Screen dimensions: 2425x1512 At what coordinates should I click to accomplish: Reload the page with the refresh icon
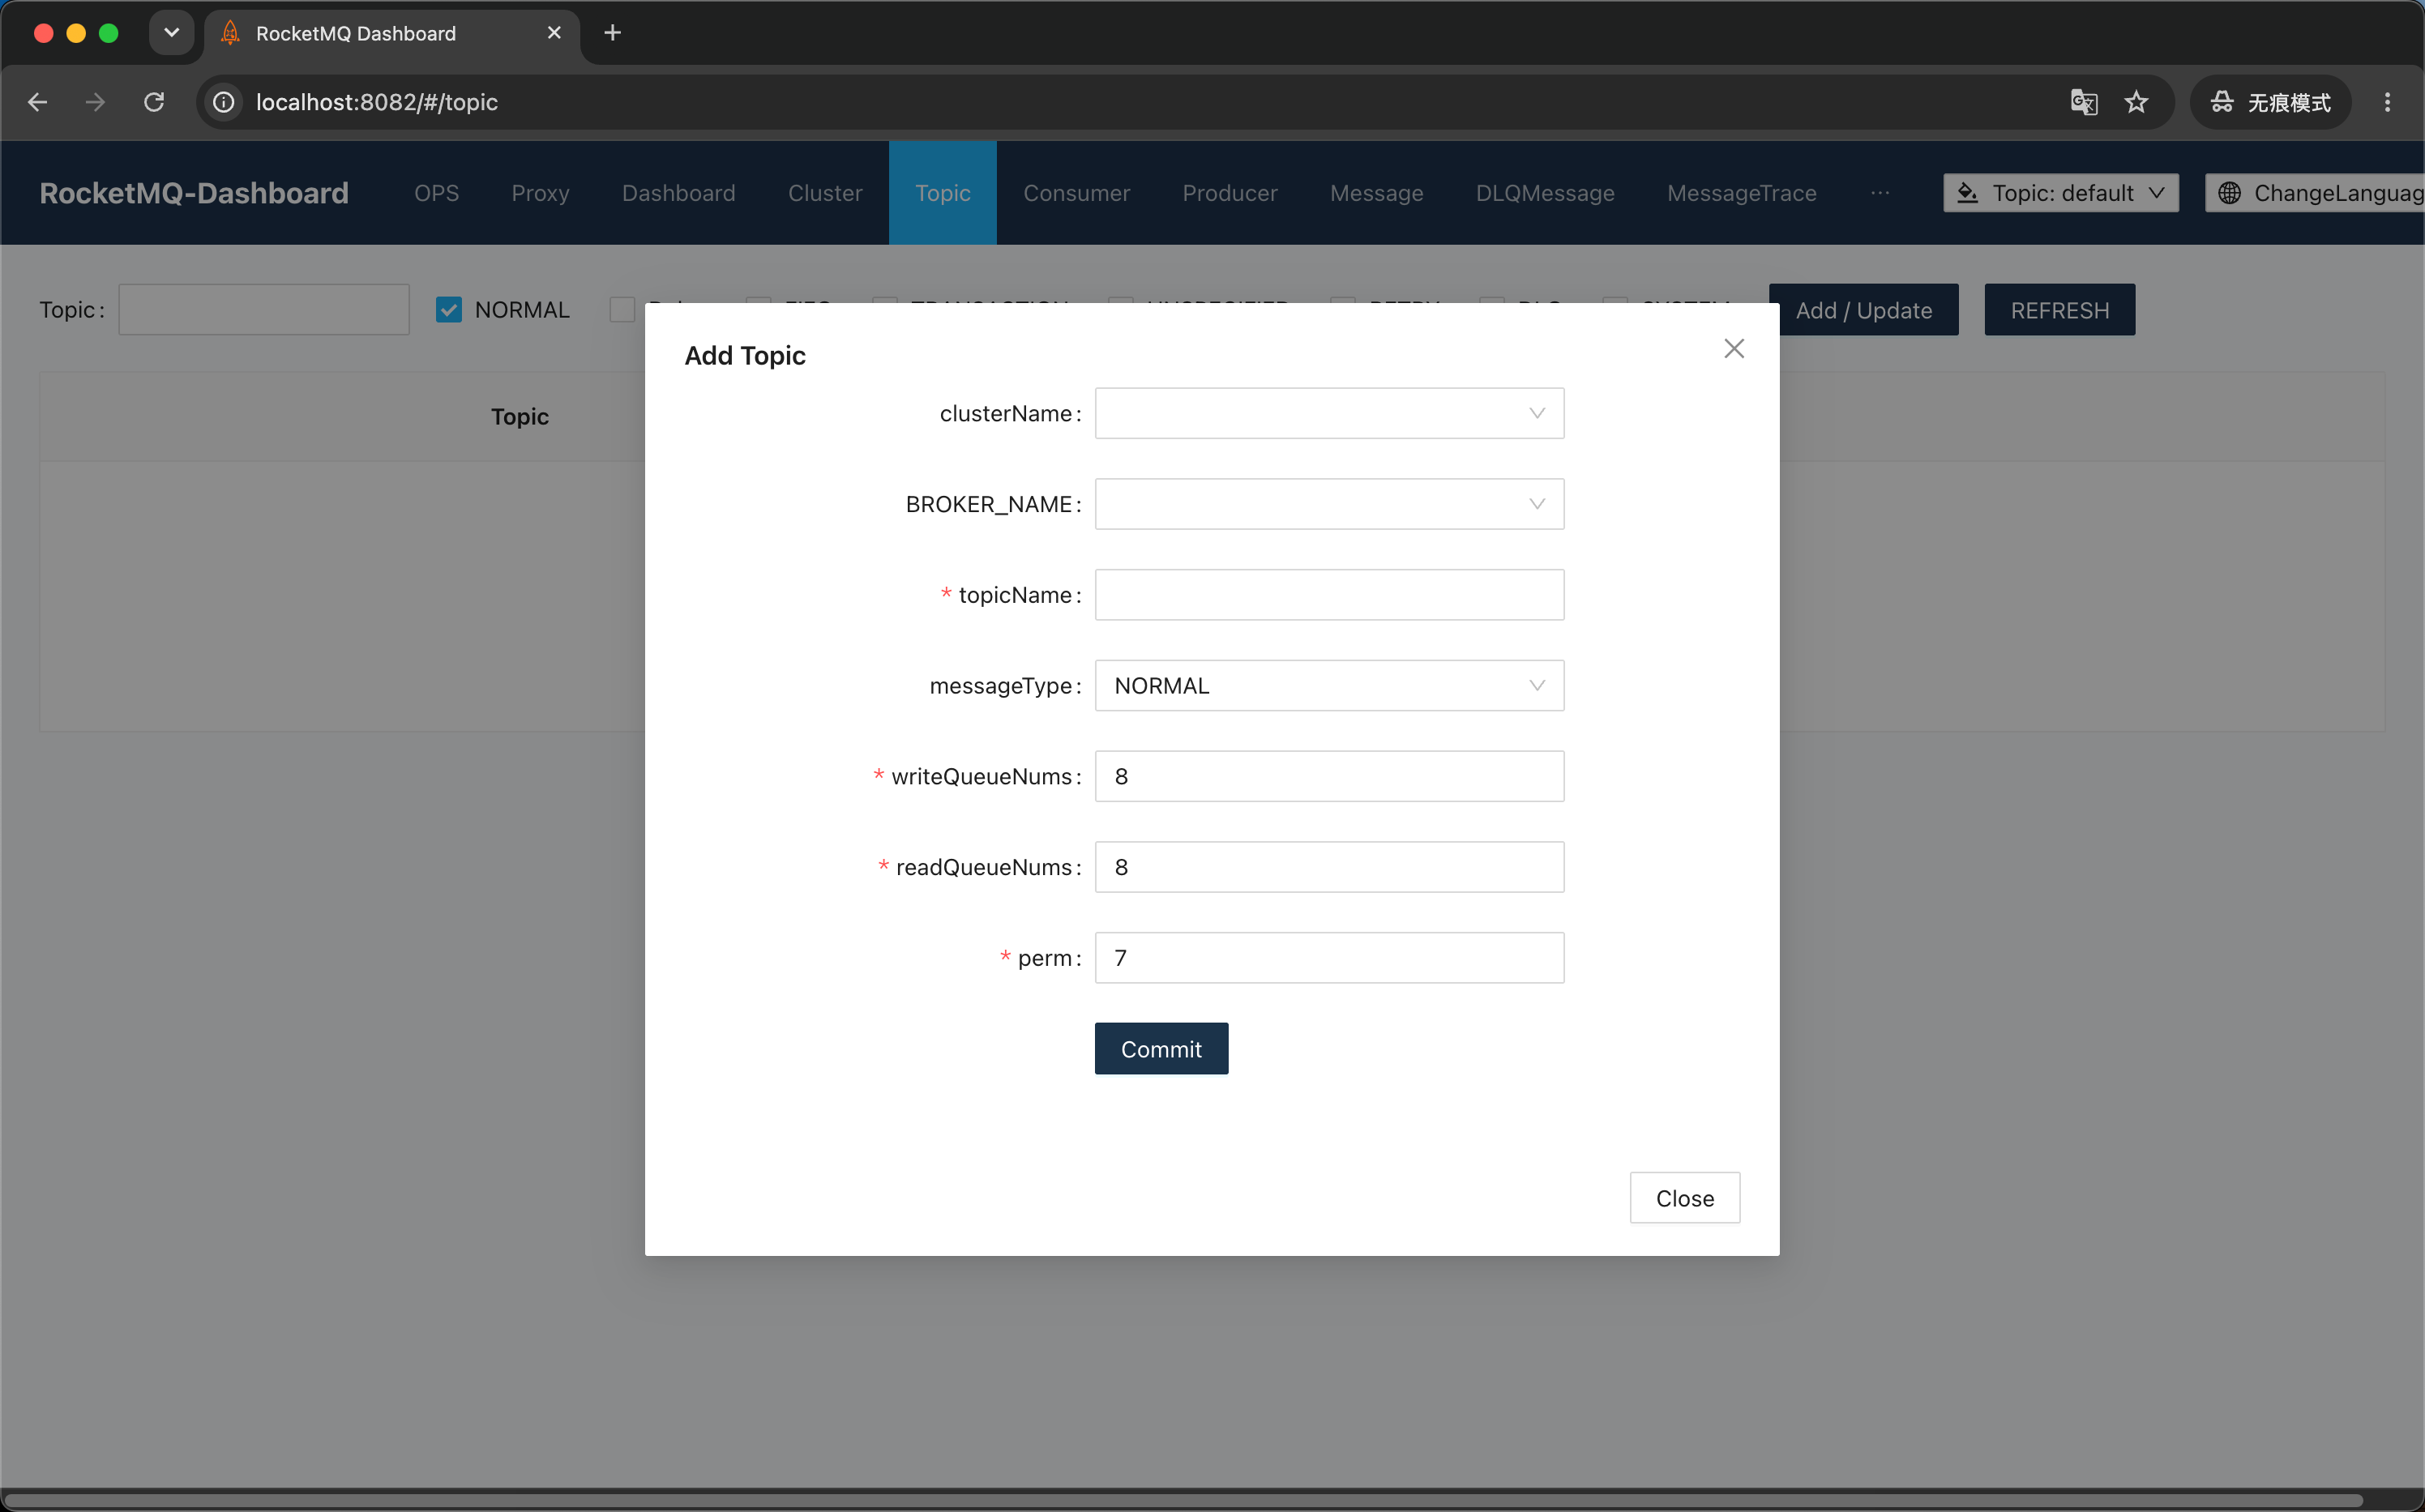click(154, 102)
